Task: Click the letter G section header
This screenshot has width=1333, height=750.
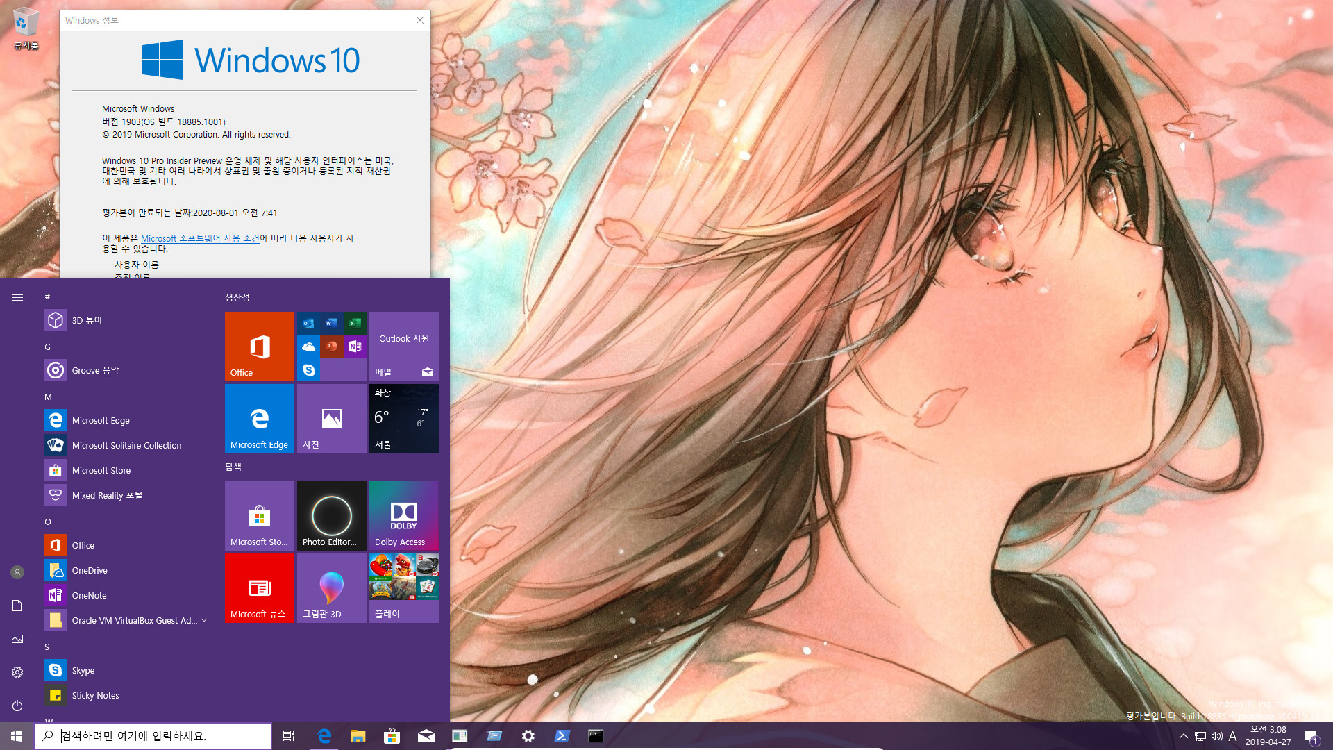Action: [47, 347]
